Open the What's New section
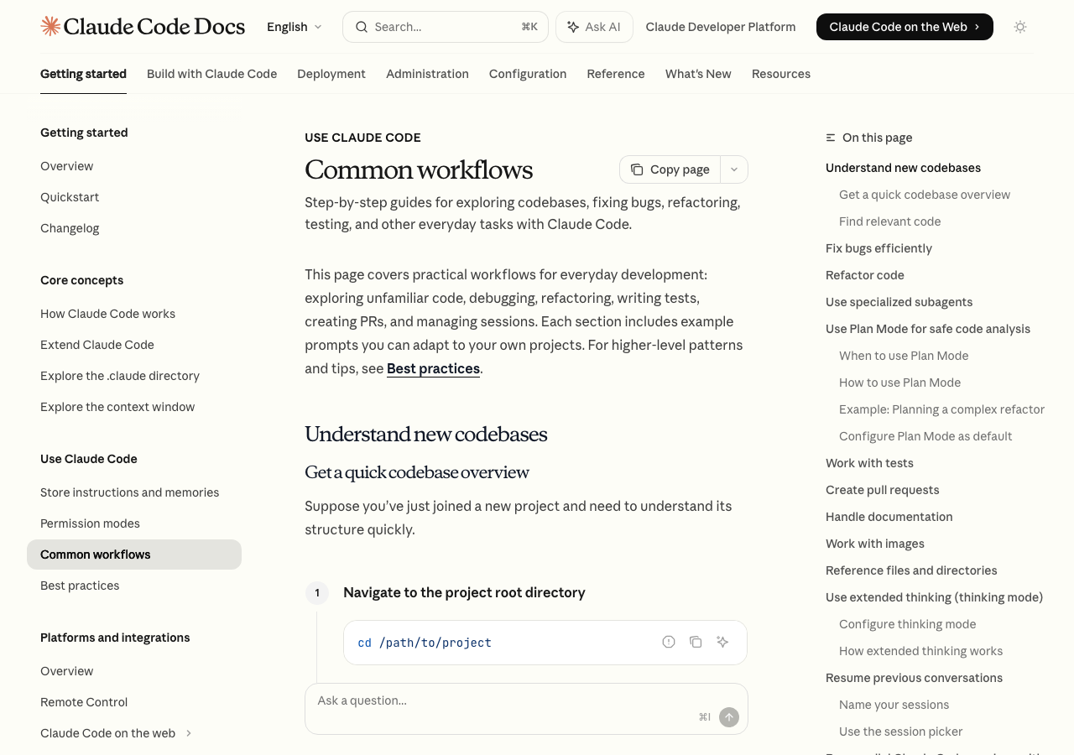 (697, 74)
